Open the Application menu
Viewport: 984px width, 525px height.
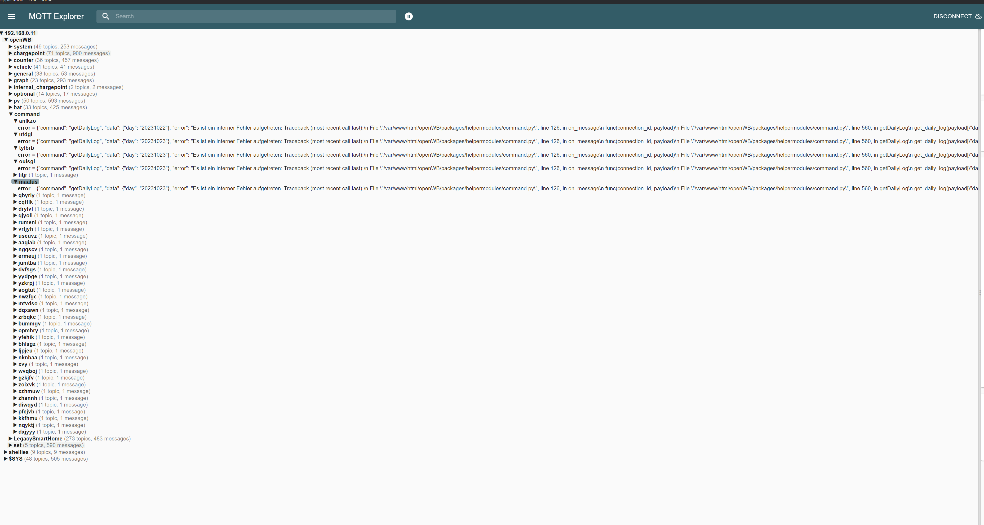[11, 1]
